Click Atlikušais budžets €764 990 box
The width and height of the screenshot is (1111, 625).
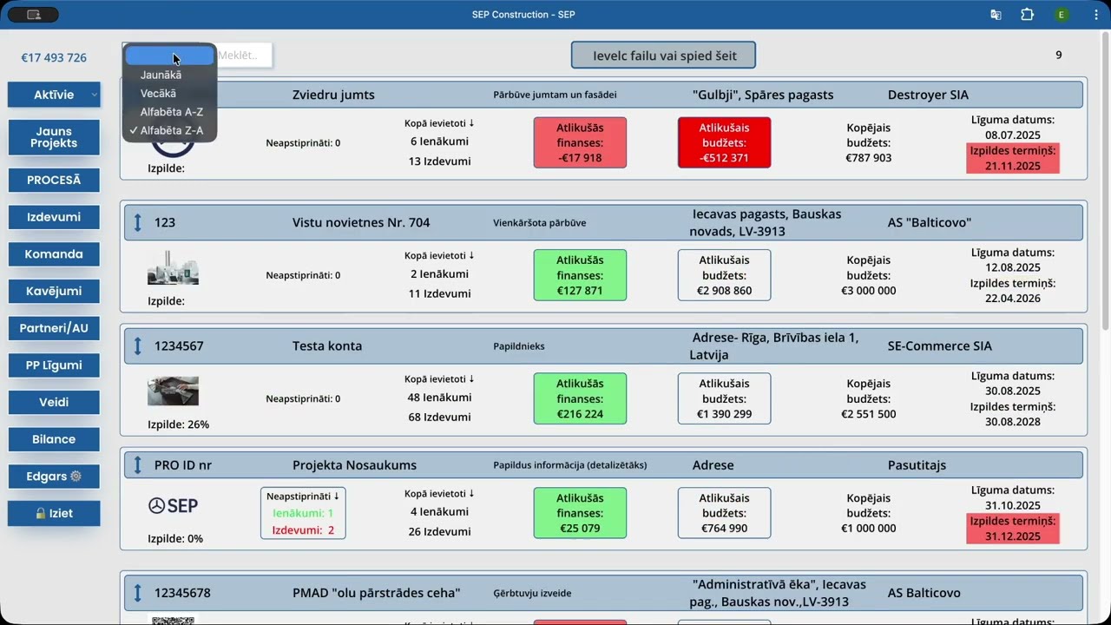pyautogui.click(x=724, y=513)
